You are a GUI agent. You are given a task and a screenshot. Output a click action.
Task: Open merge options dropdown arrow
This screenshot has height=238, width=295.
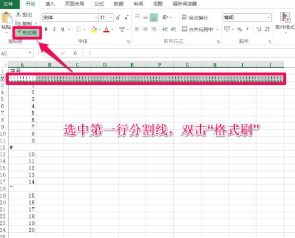[217, 30]
